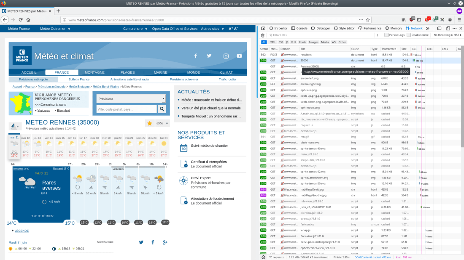Expand the Météo Outremer menu
This screenshot has width=464, height=260.
(x=55, y=29)
